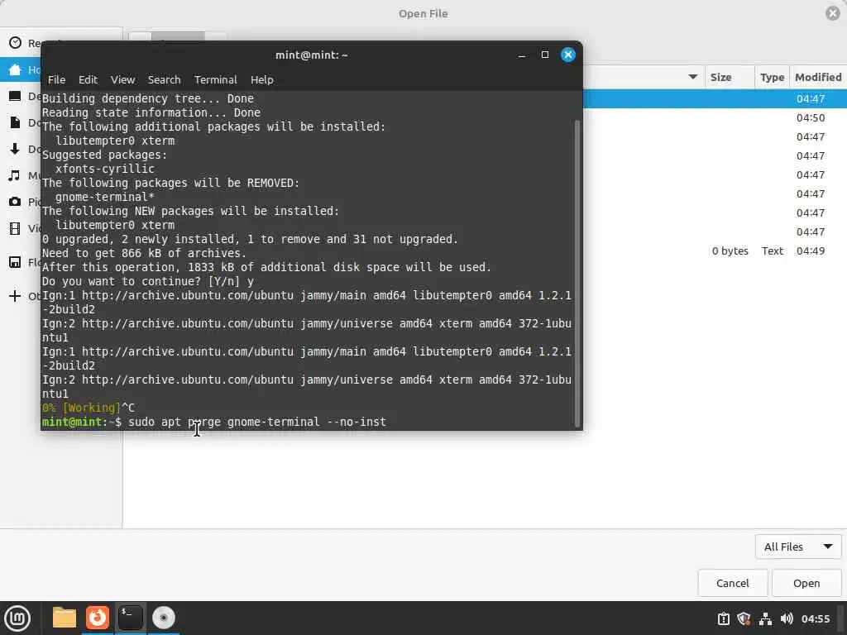
Task: Select the Music note icon in sidebar
Action: pos(15,175)
